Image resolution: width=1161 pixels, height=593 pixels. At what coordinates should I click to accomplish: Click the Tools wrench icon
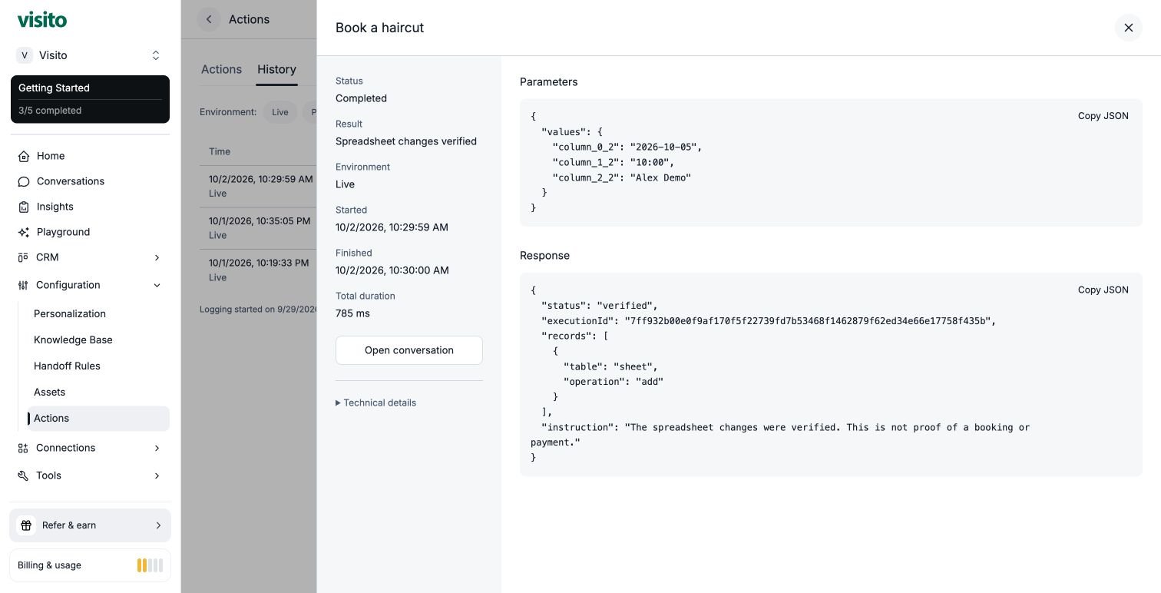(23, 475)
